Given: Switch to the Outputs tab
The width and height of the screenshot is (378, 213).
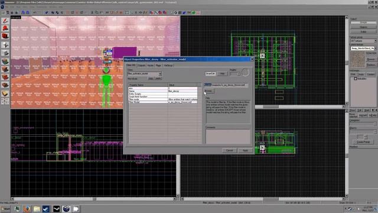Looking at the screenshot, I should coord(142,66).
